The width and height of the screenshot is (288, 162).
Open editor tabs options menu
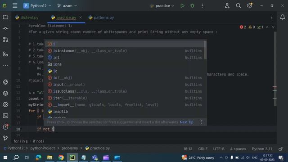271,18
